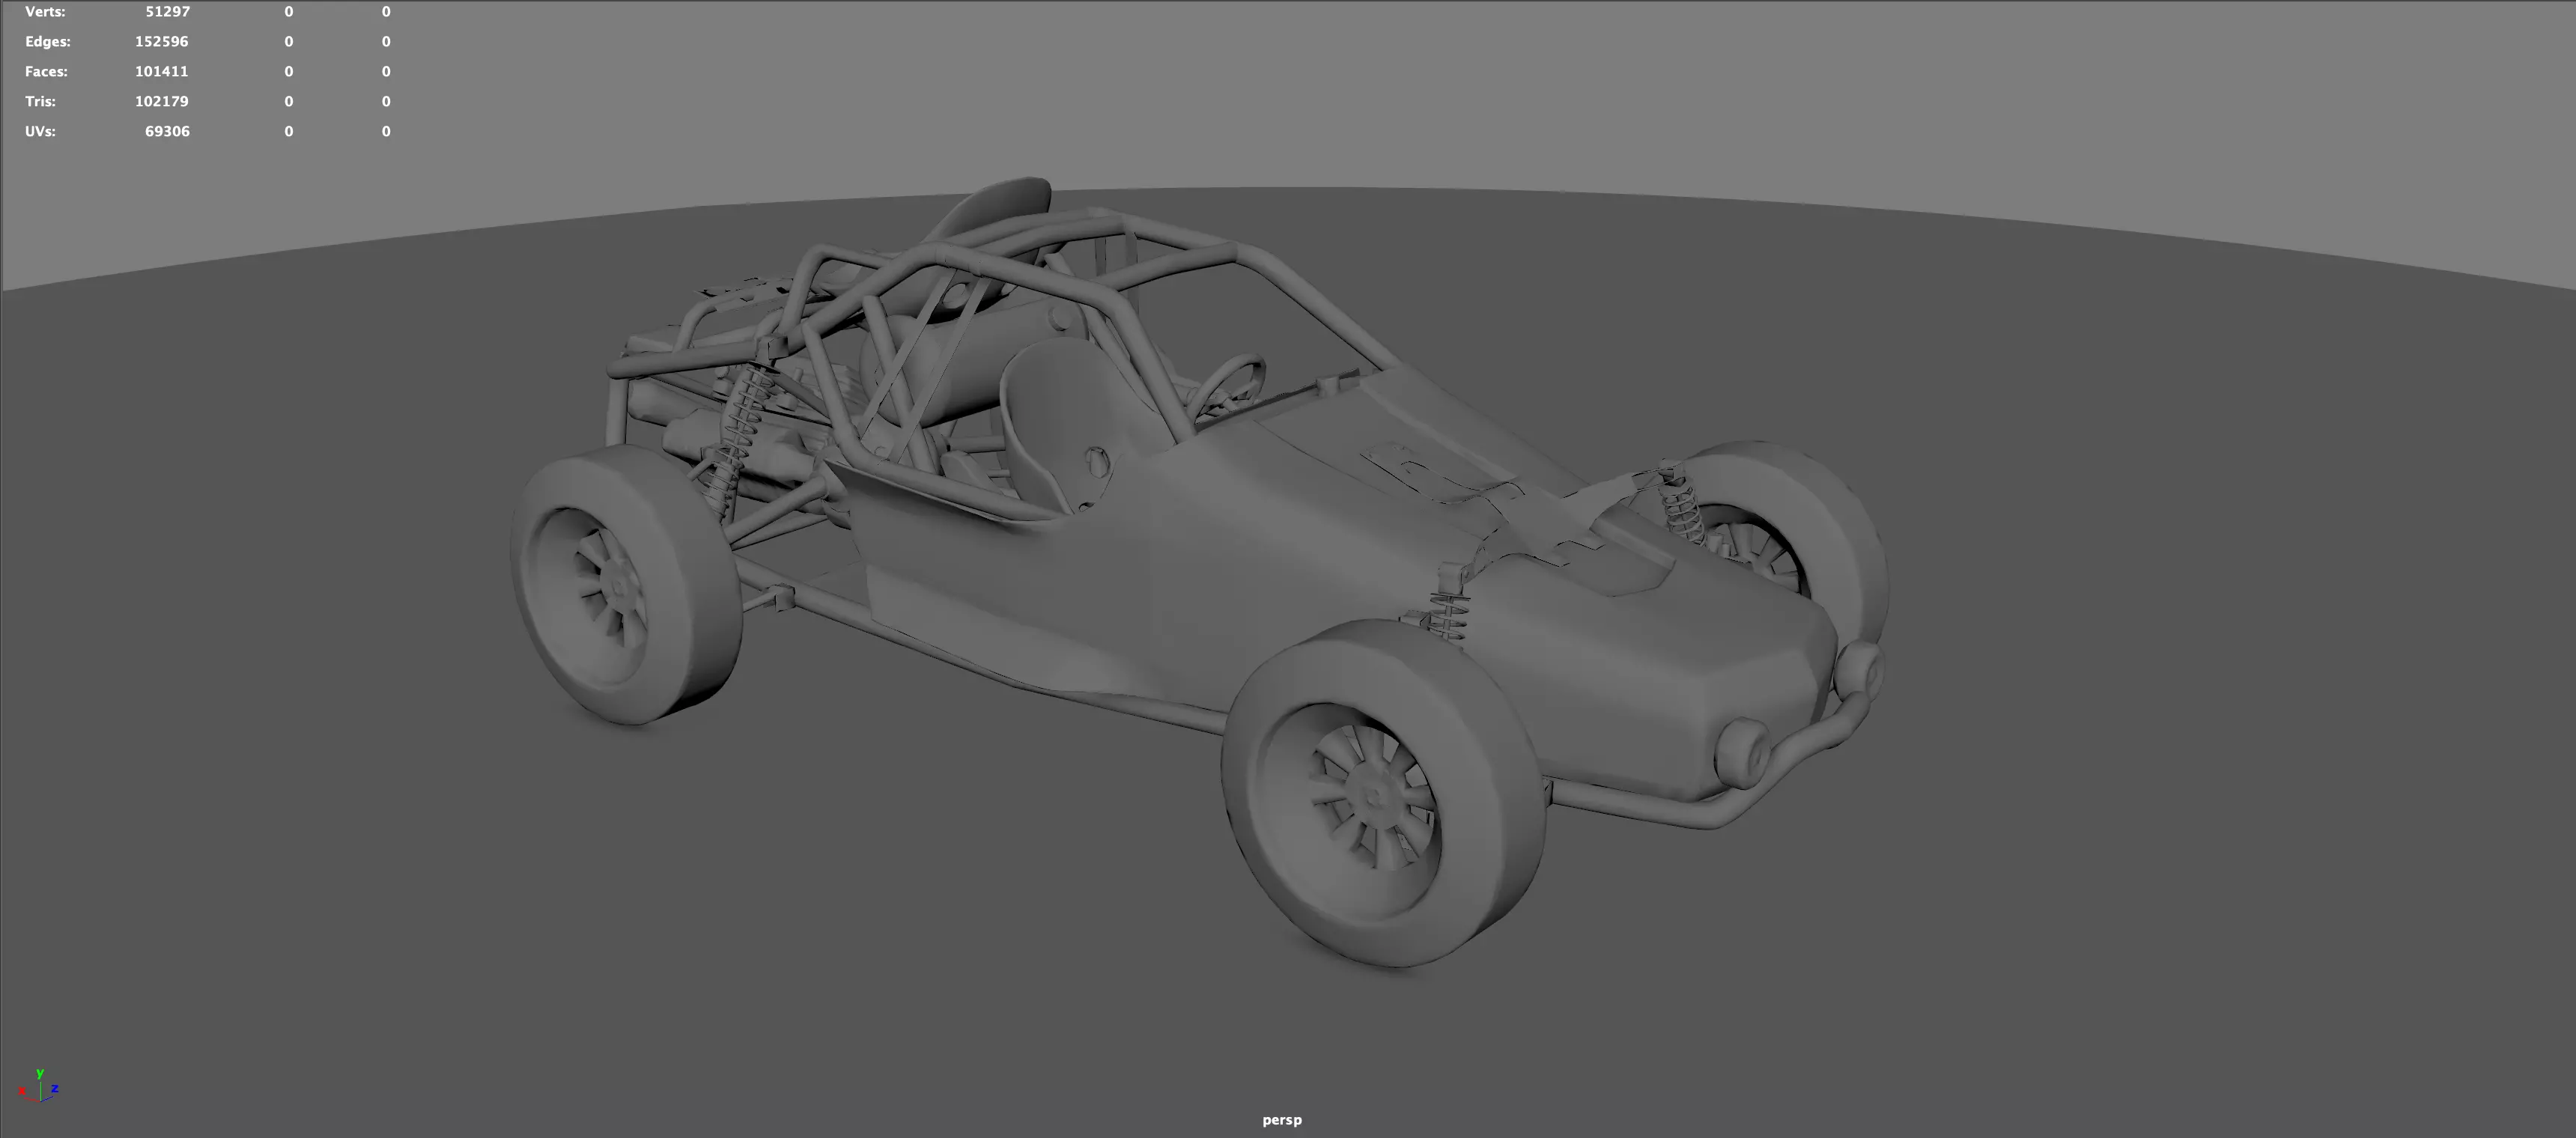Click the view axis gizmo icon
This screenshot has height=1138, width=2576.
click(x=39, y=1086)
